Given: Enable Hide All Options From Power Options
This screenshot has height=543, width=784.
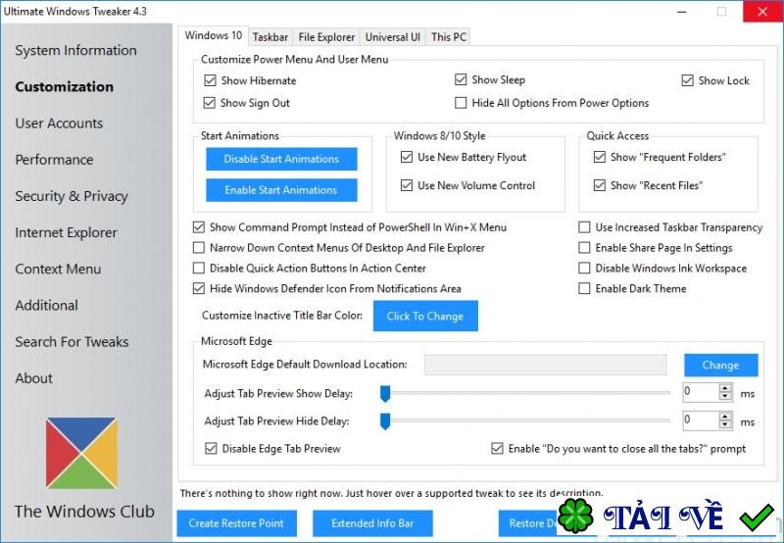Looking at the screenshot, I should (461, 103).
